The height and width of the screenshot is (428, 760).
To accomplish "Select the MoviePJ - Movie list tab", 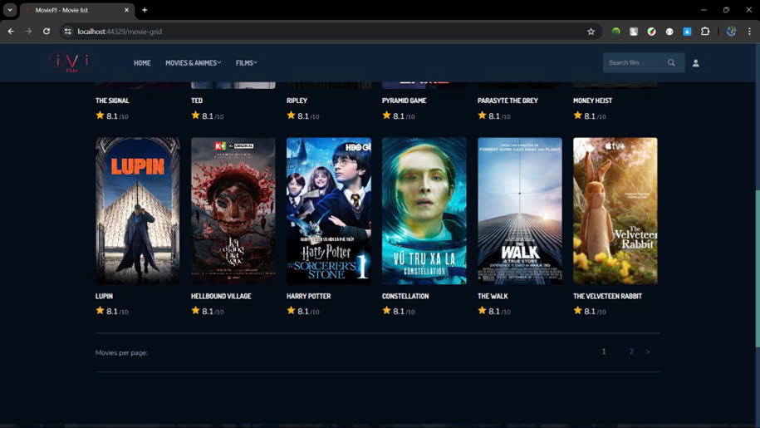I will (x=78, y=10).
